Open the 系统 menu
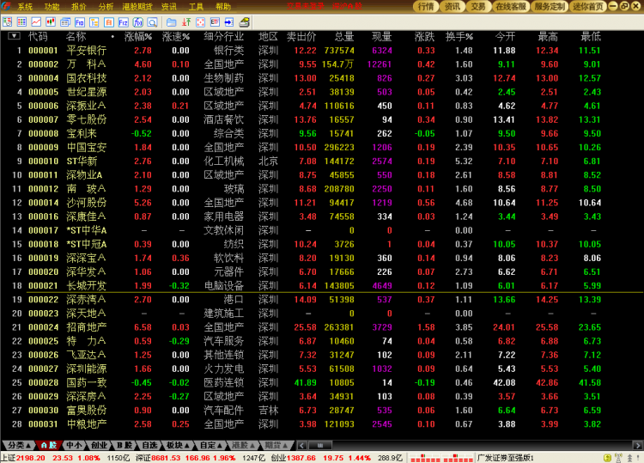The image size is (644, 463). pos(25,7)
